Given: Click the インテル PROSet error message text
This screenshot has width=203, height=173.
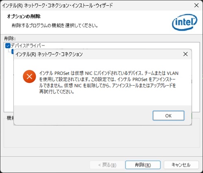Looking at the screenshot, I should point(109,82).
